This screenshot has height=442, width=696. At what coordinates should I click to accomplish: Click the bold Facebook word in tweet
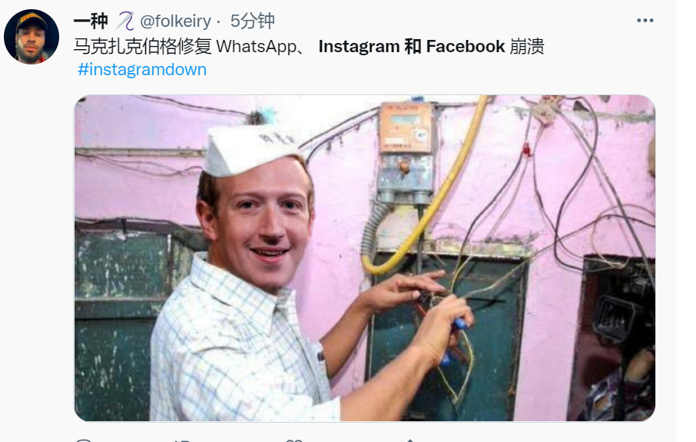coord(466,47)
